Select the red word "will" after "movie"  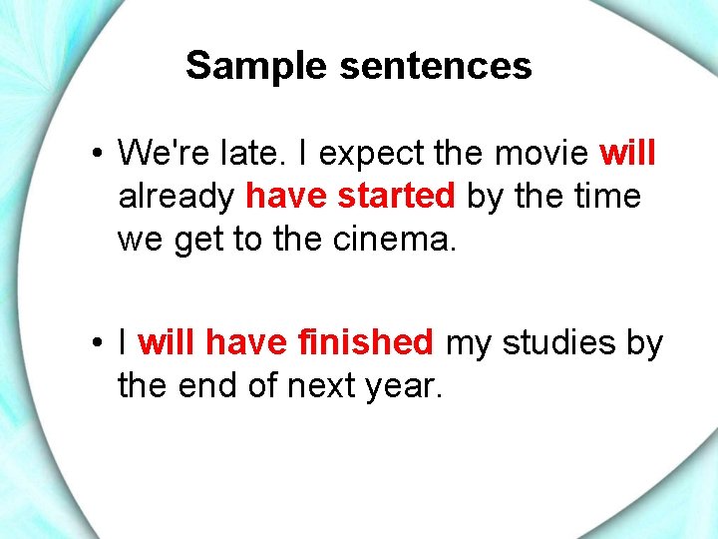(627, 154)
